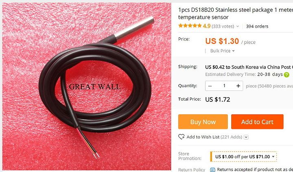Click the Buy Now button
Viewport: 293px width, 172px height.
(203, 122)
